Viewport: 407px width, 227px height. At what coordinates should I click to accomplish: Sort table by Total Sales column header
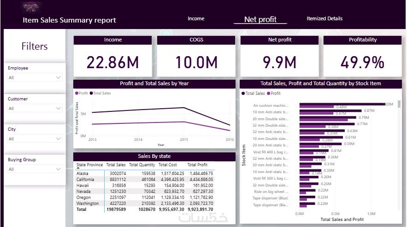tap(116, 165)
